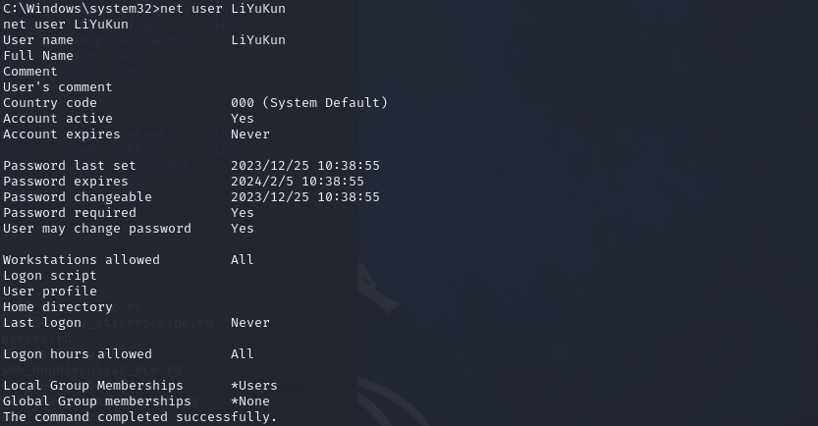Click the Home directory label

click(x=58, y=307)
